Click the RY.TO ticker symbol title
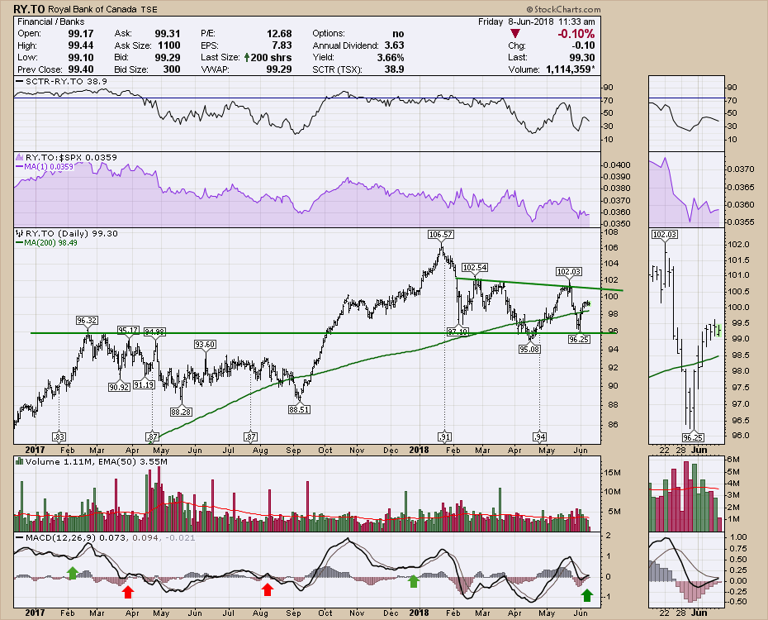 (29, 9)
